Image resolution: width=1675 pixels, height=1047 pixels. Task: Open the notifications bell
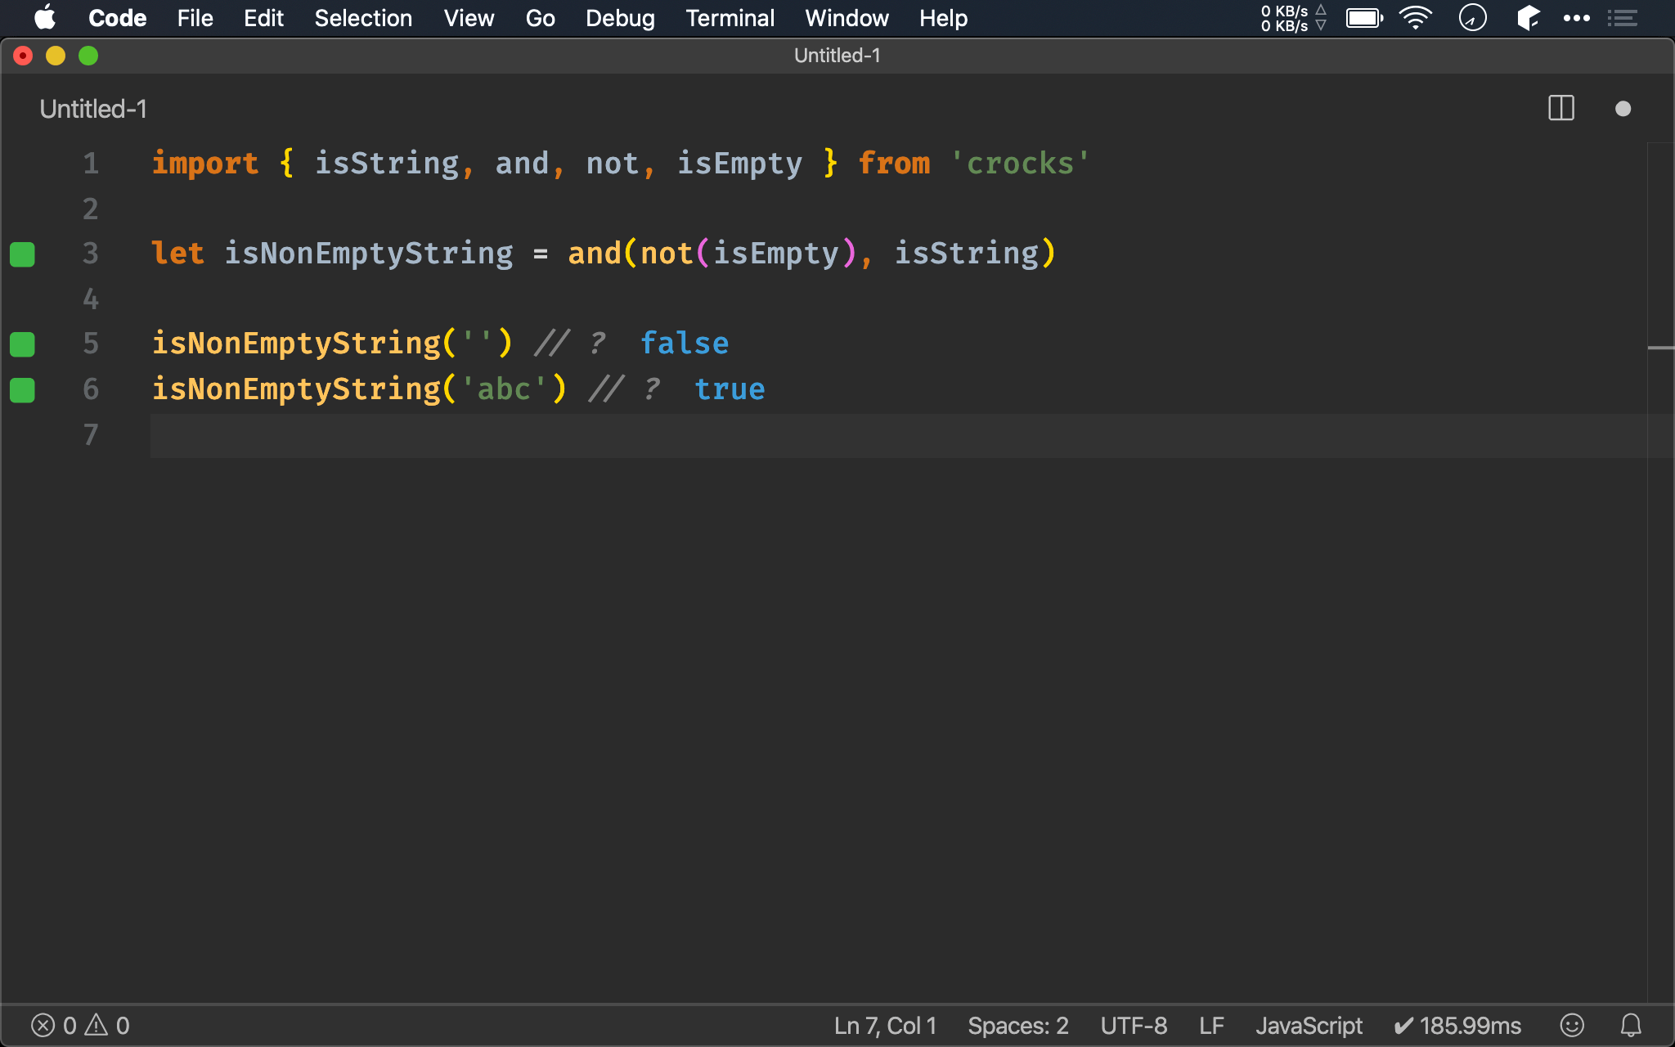[x=1631, y=1026]
